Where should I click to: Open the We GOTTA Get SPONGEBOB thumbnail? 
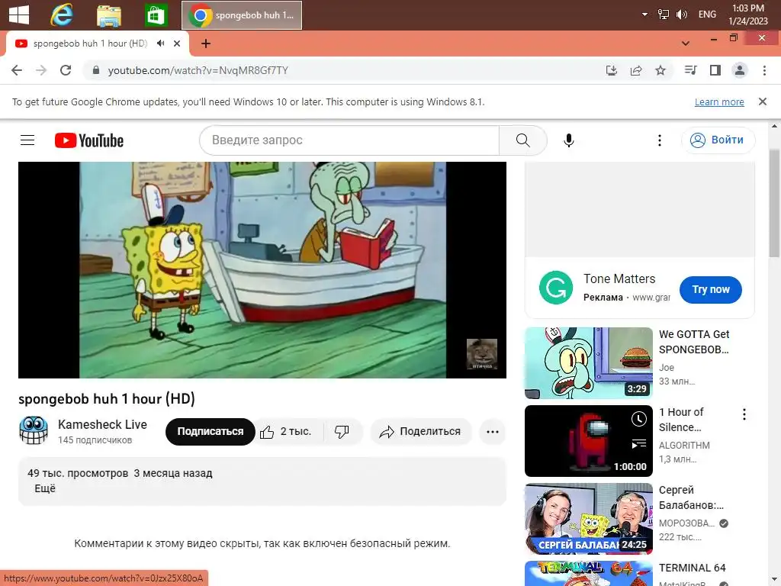coord(588,362)
